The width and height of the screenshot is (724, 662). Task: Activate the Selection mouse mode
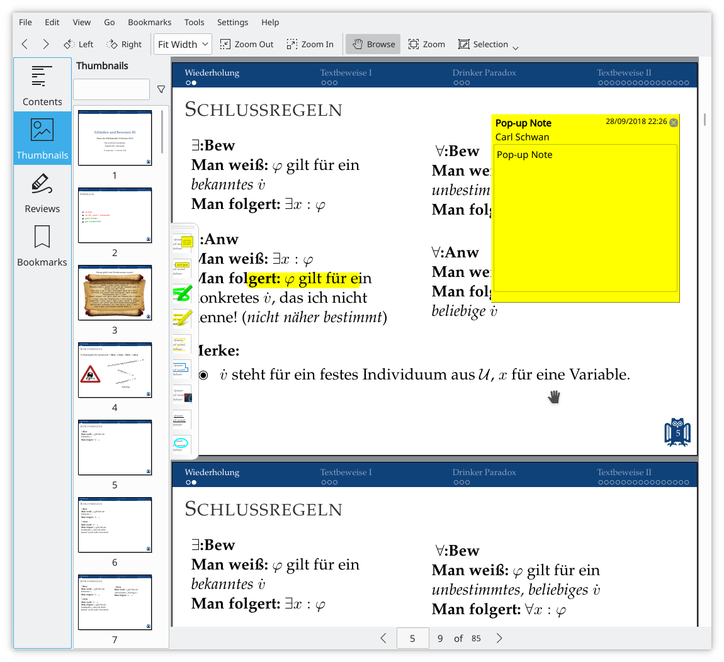[483, 44]
